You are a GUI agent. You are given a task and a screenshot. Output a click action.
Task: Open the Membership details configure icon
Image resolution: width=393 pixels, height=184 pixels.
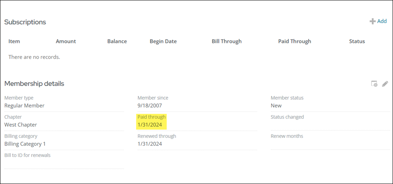point(375,84)
